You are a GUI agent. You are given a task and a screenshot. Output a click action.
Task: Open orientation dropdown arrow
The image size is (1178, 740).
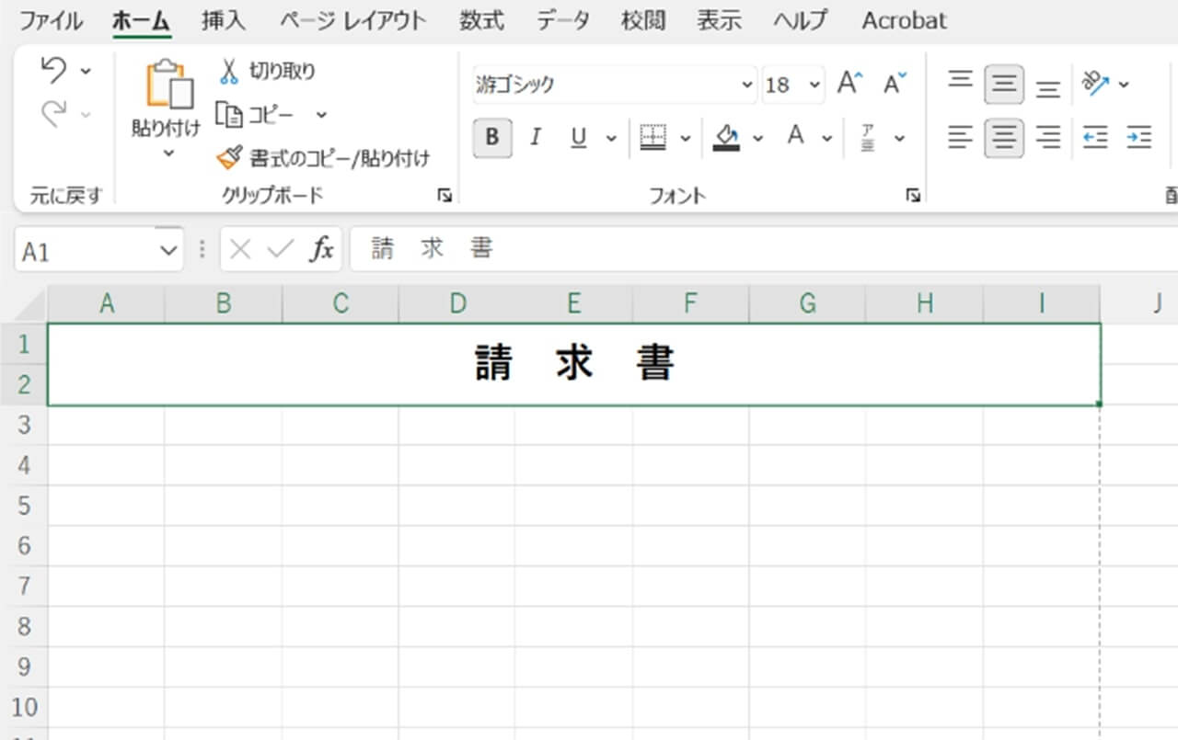coord(1124,85)
